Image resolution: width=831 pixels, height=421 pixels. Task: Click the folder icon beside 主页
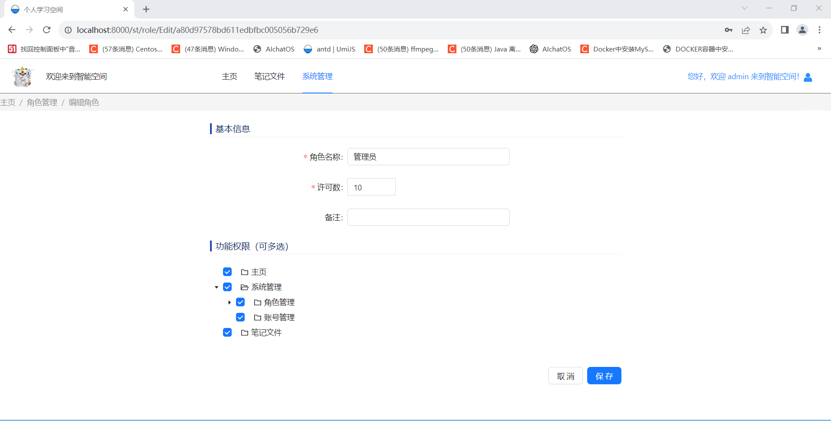245,272
